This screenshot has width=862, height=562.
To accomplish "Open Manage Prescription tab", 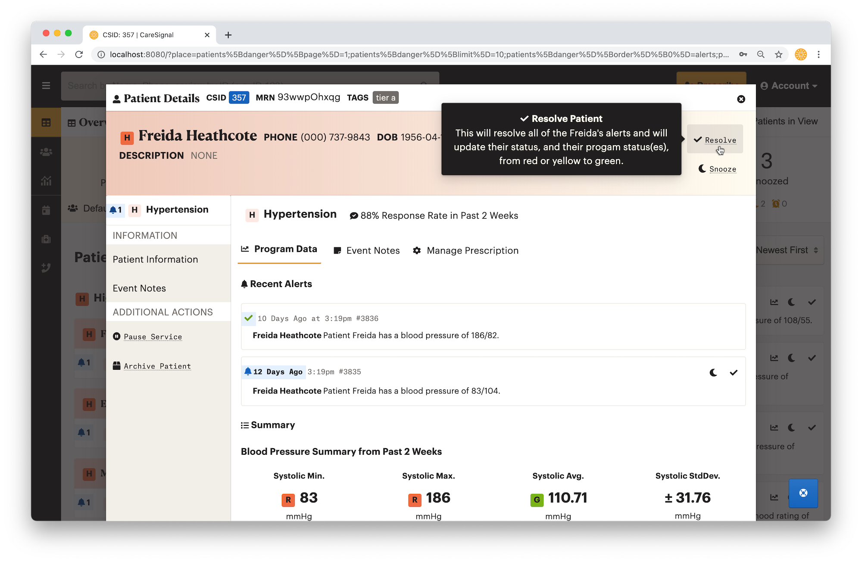I will [465, 251].
